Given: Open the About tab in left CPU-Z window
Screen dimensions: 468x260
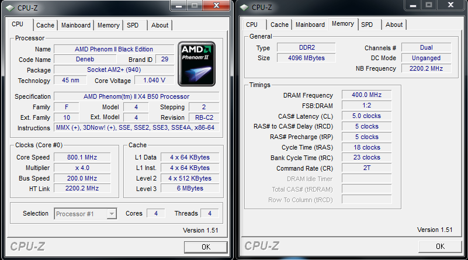Looking at the screenshot, I should (x=160, y=25).
